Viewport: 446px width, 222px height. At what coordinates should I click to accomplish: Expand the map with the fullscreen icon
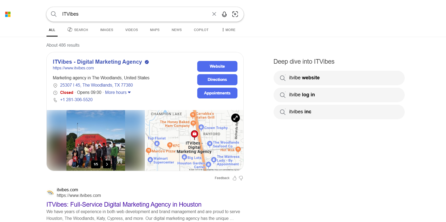click(236, 118)
